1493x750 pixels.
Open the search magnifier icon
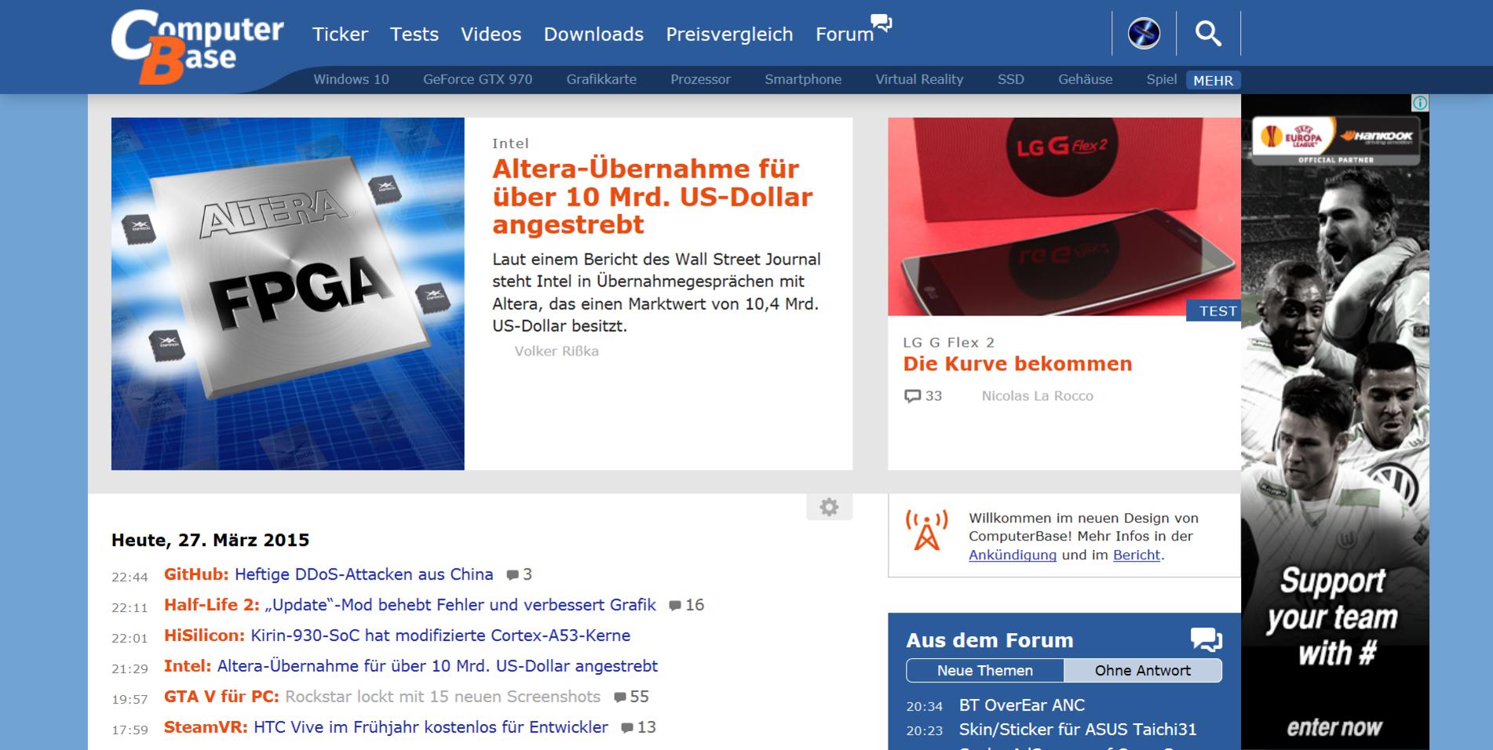pos(1208,34)
